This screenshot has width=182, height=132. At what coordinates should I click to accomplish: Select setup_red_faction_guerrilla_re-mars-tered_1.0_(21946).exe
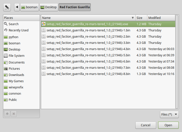tap(87, 24)
